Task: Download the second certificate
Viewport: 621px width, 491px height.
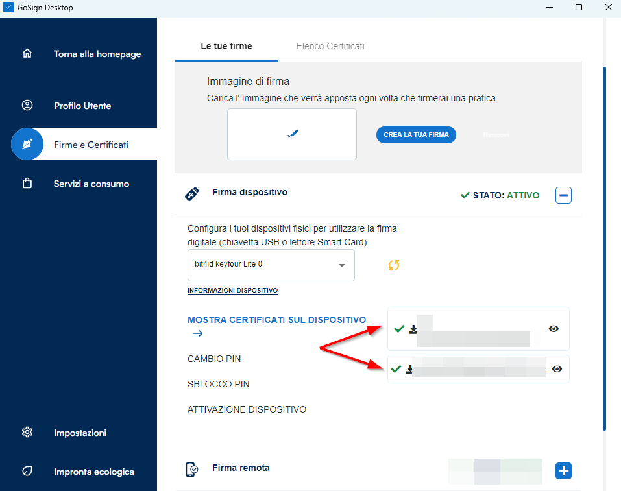Action: pos(409,370)
